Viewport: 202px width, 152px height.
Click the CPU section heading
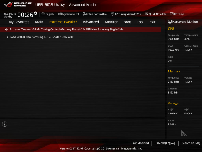(171, 29)
